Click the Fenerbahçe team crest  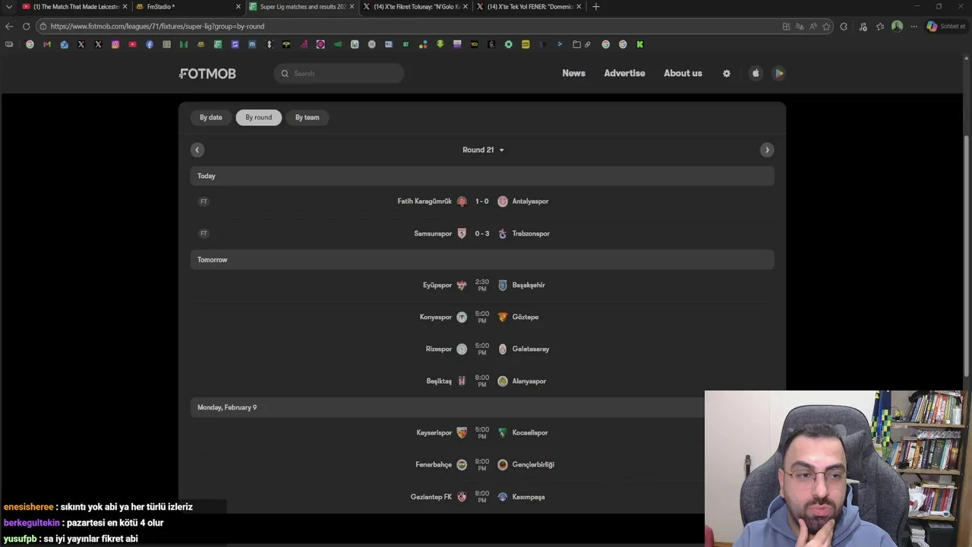[x=462, y=464]
